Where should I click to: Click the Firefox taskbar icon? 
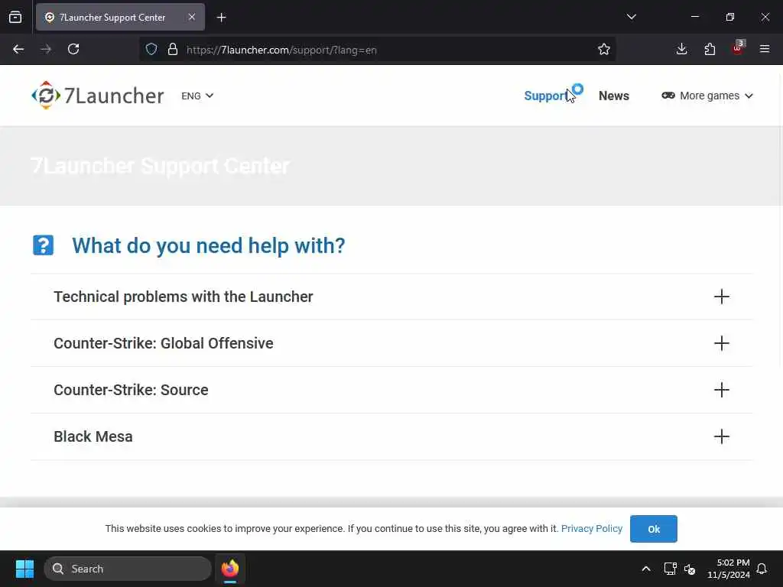pos(230,569)
